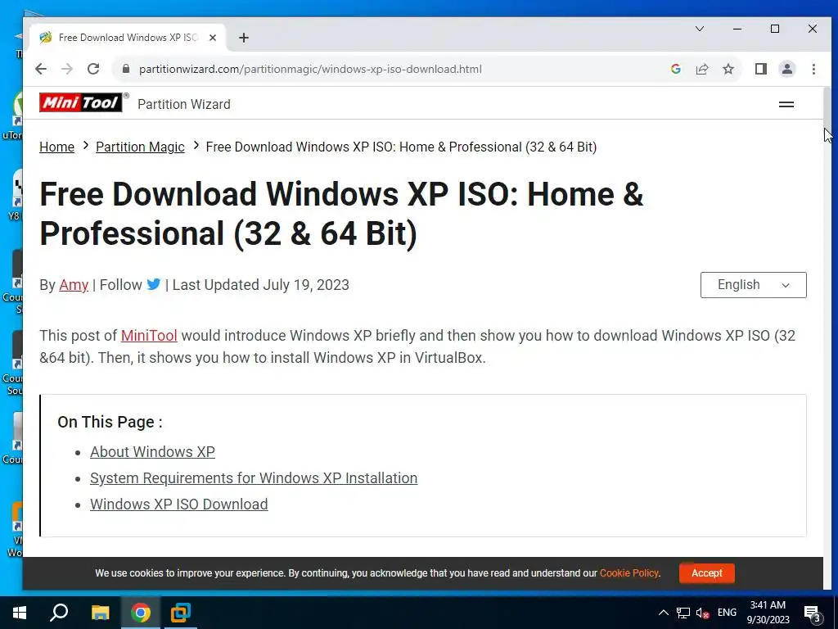Click the Chrome icon in taskbar
The height and width of the screenshot is (629, 838).
[141, 613]
